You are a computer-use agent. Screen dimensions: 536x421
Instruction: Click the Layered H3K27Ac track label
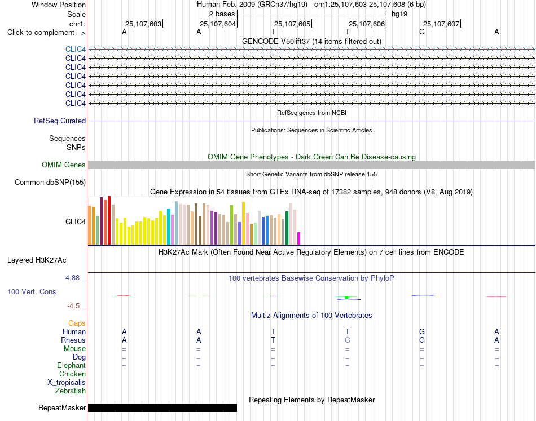(x=37, y=260)
